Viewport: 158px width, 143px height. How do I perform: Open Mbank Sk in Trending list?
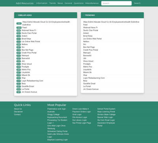click(87, 72)
